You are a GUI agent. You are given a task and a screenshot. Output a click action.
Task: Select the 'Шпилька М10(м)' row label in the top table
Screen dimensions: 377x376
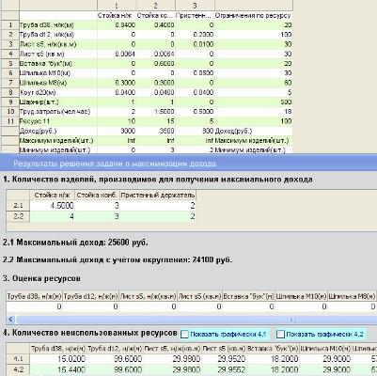pyautogui.click(x=58, y=73)
